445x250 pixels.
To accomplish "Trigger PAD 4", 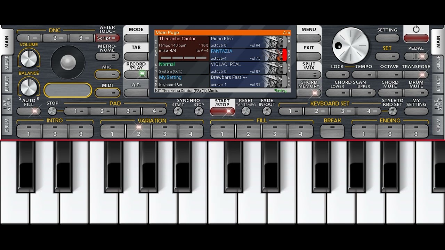I will [x=154, y=111].
